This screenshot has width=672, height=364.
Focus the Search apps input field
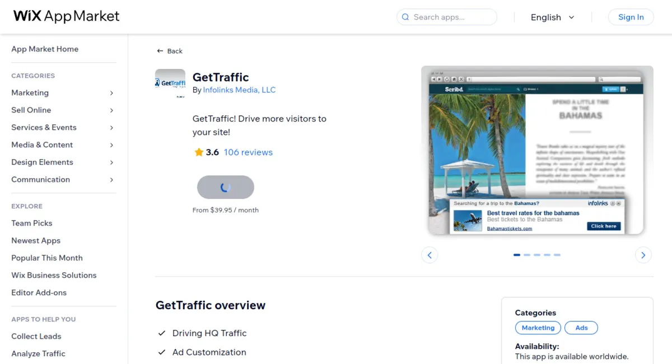click(447, 17)
